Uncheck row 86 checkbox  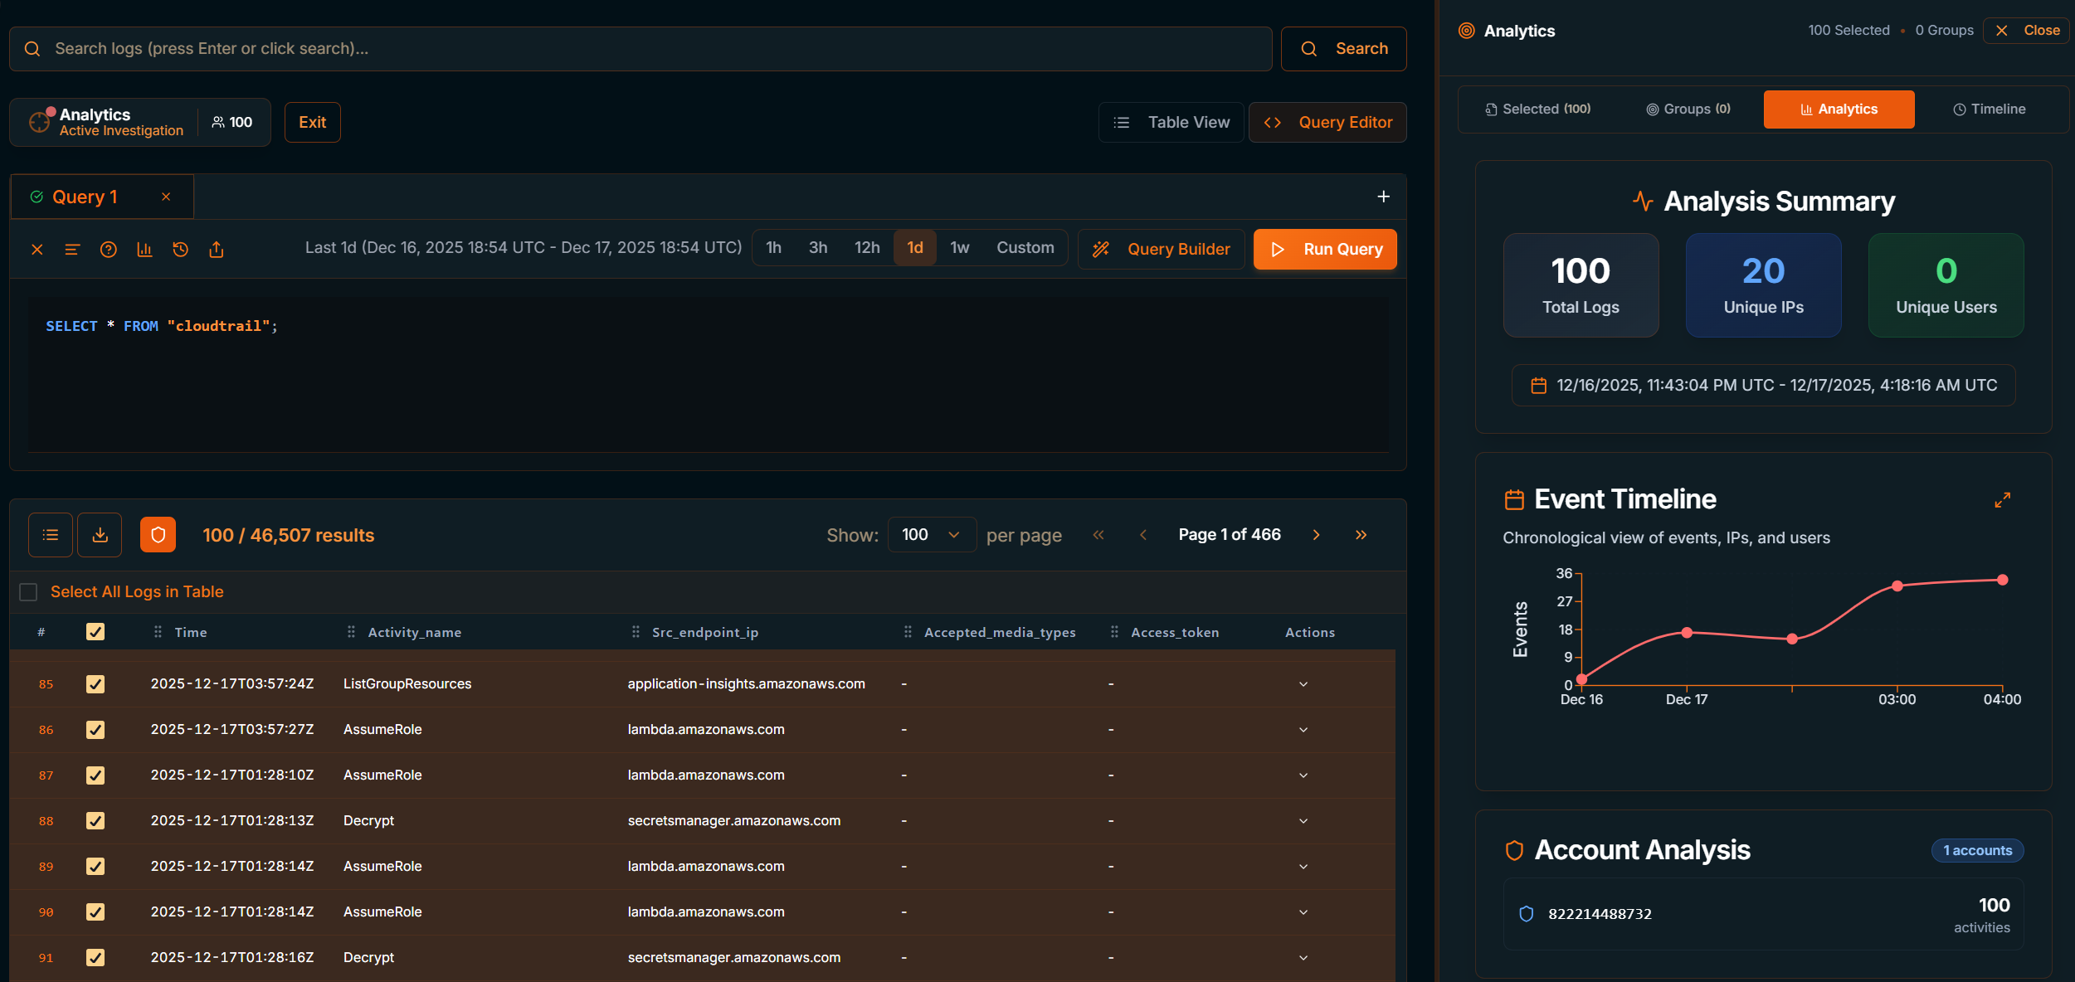click(95, 730)
